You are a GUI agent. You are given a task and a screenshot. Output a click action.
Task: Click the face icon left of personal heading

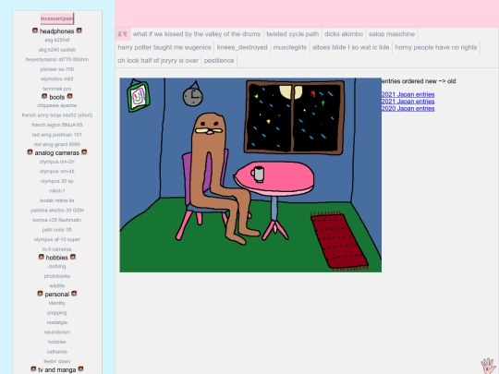(x=40, y=294)
